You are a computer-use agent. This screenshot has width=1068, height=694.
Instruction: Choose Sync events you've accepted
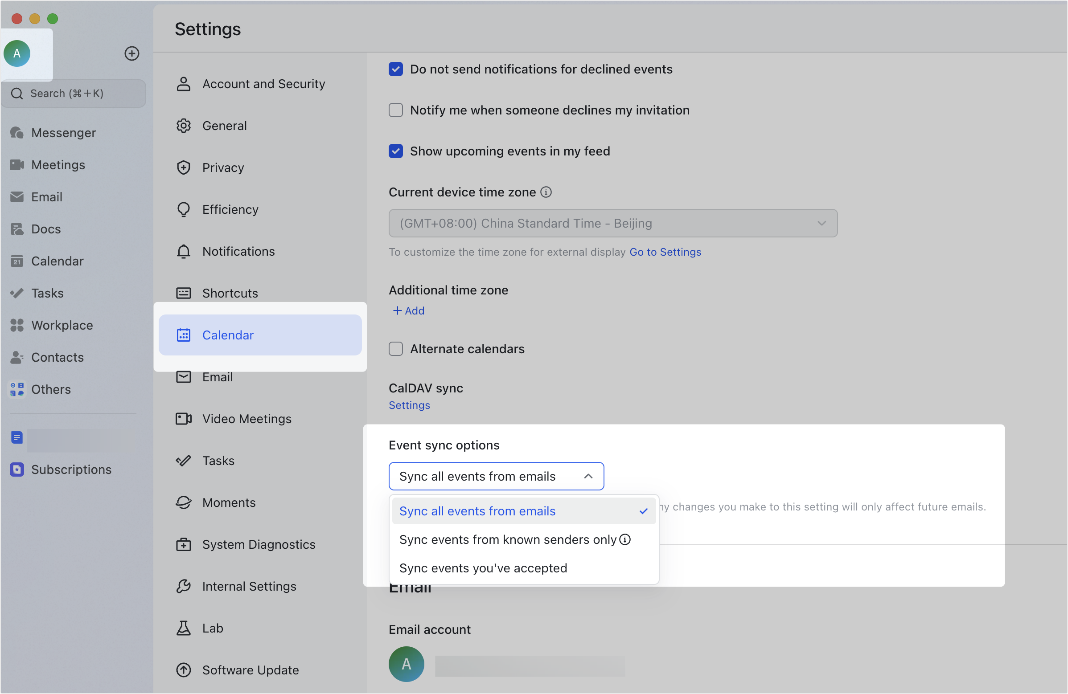point(524,568)
